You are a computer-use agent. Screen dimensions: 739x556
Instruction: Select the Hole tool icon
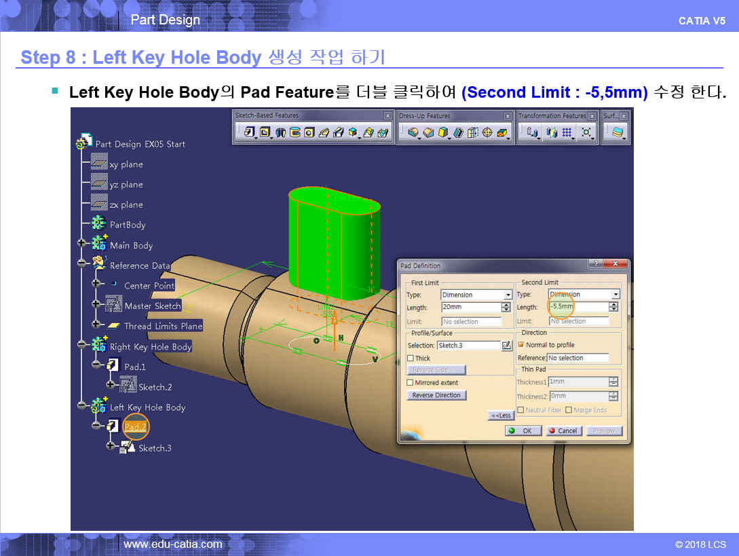[309, 132]
